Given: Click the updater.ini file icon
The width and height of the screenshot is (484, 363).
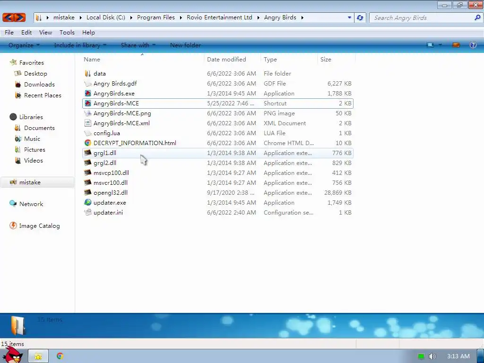Looking at the screenshot, I should pyautogui.click(x=87, y=212).
